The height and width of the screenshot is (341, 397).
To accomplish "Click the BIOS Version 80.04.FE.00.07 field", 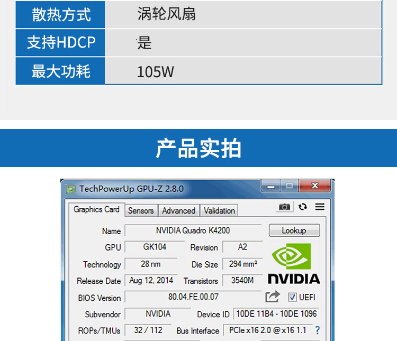I will click(193, 297).
